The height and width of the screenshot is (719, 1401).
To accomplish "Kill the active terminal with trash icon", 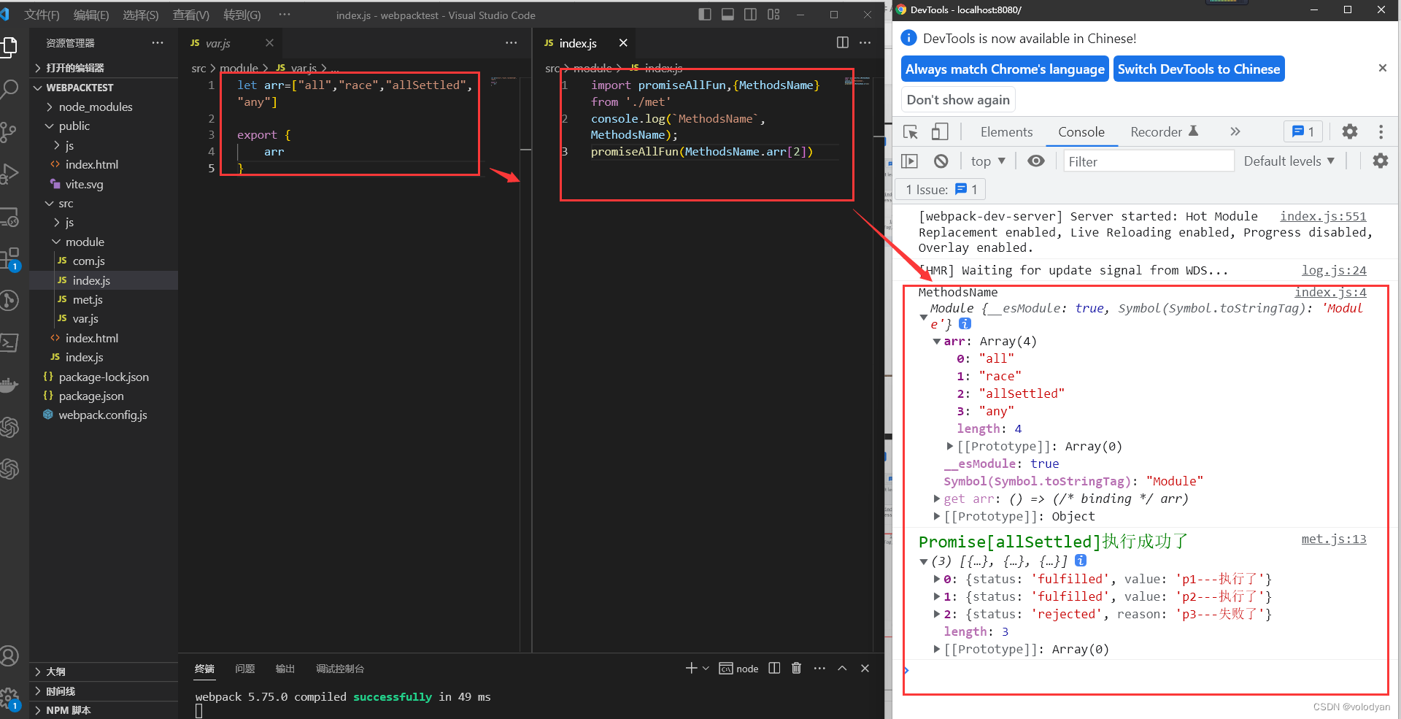I will 796,668.
